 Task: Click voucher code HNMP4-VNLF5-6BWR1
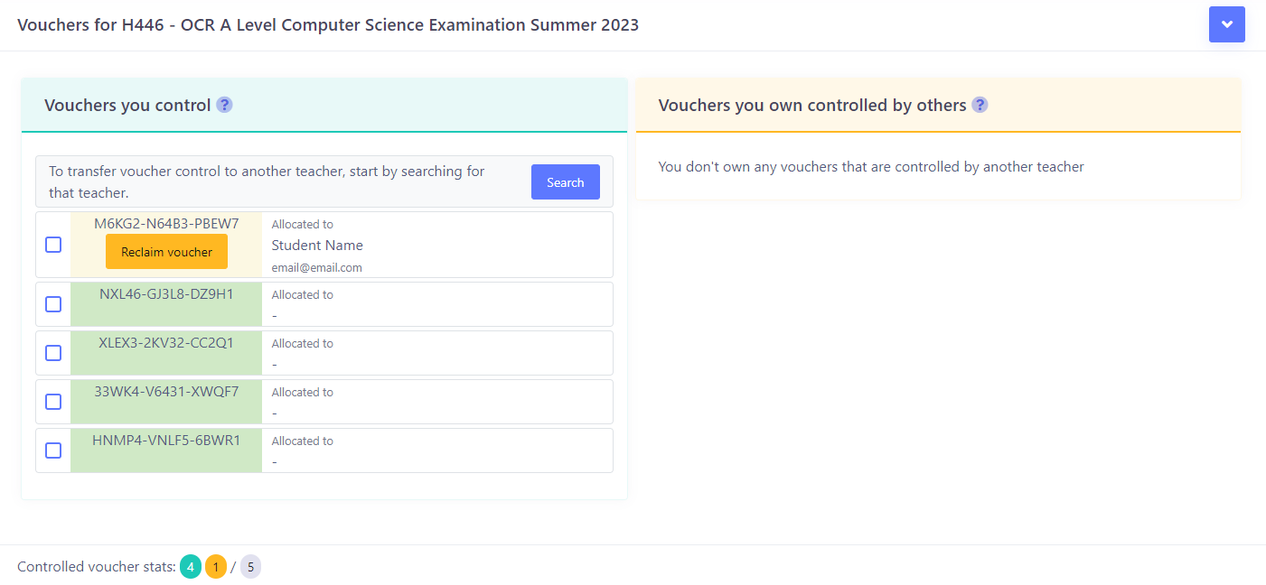click(166, 441)
